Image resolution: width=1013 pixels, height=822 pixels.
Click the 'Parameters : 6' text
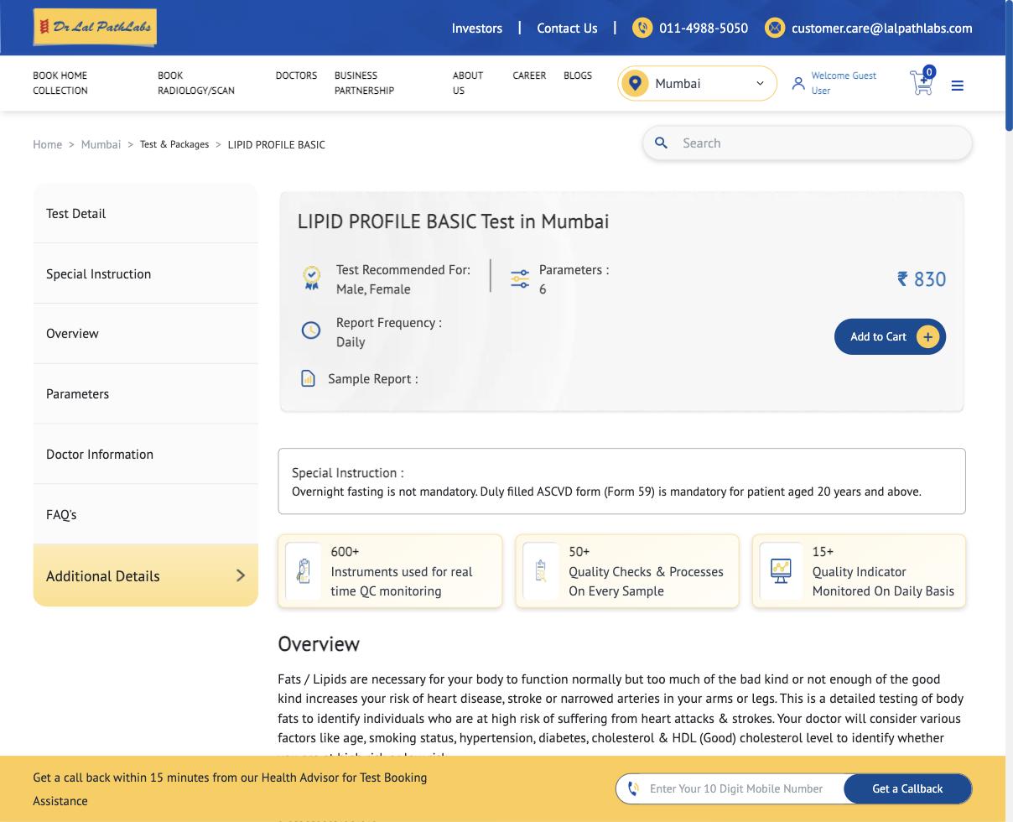574,279
